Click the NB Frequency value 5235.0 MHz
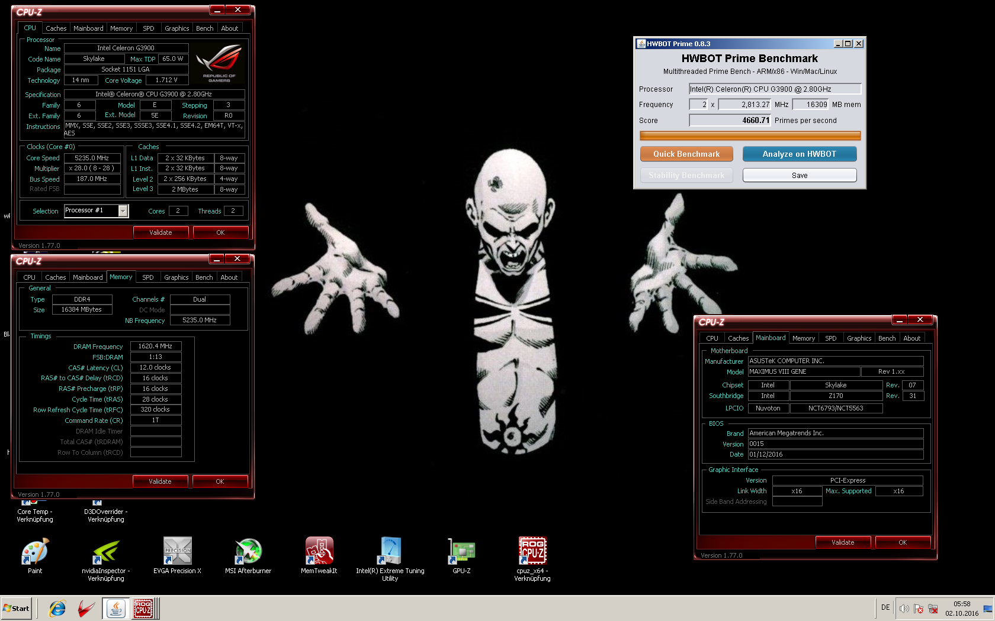The image size is (995, 621). [200, 320]
